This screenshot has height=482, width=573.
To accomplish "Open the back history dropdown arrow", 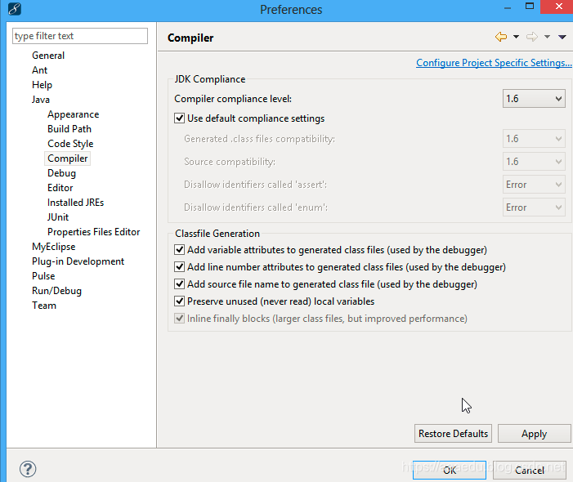I will click(516, 37).
